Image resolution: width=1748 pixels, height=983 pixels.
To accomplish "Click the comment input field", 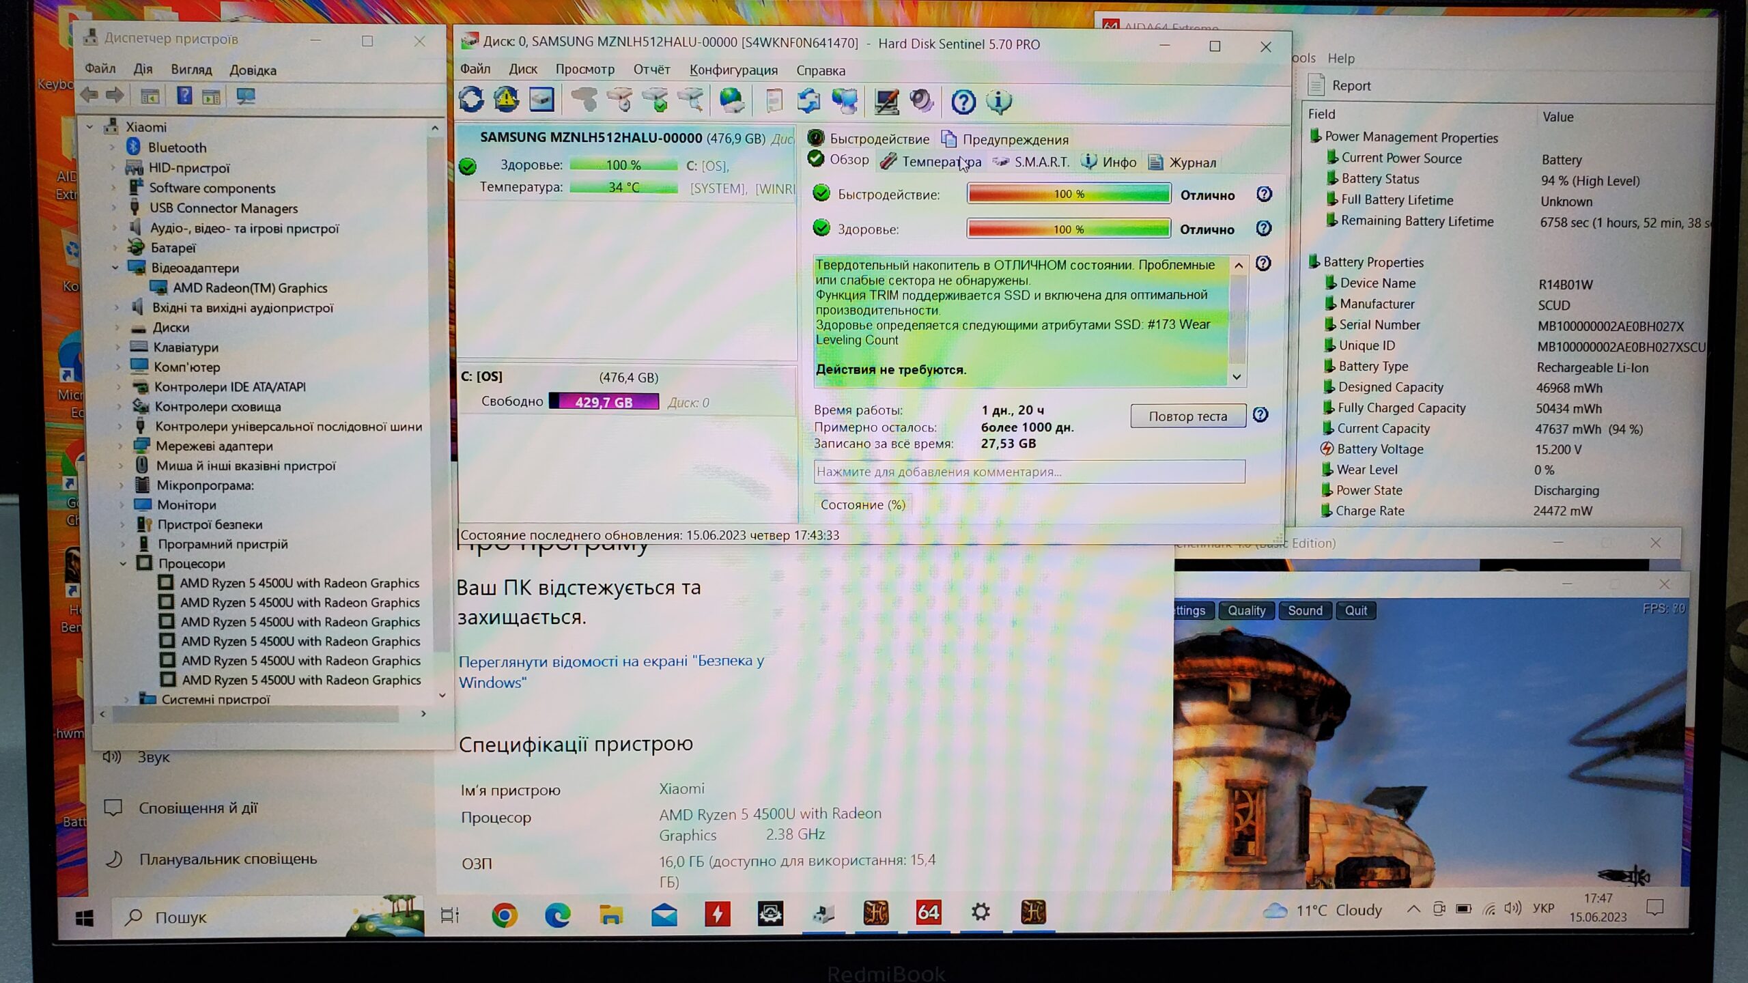I will click(x=1028, y=472).
